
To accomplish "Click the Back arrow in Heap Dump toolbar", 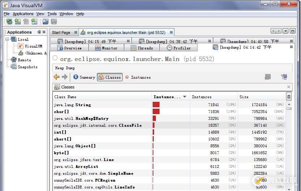I will pyautogui.click(x=56, y=77).
